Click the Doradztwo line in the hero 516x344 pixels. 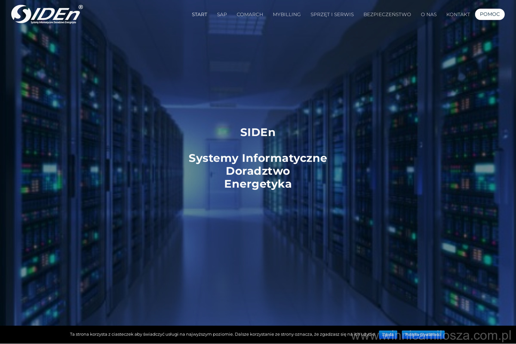tap(258, 171)
